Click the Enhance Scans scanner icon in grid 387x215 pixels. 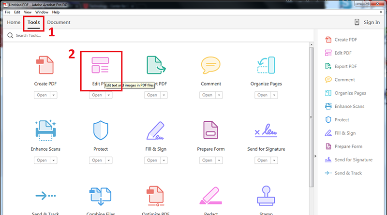pyautogui.click(x=45, y=130)
